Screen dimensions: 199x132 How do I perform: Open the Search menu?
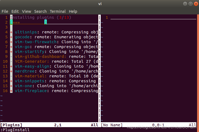(40, 11)
